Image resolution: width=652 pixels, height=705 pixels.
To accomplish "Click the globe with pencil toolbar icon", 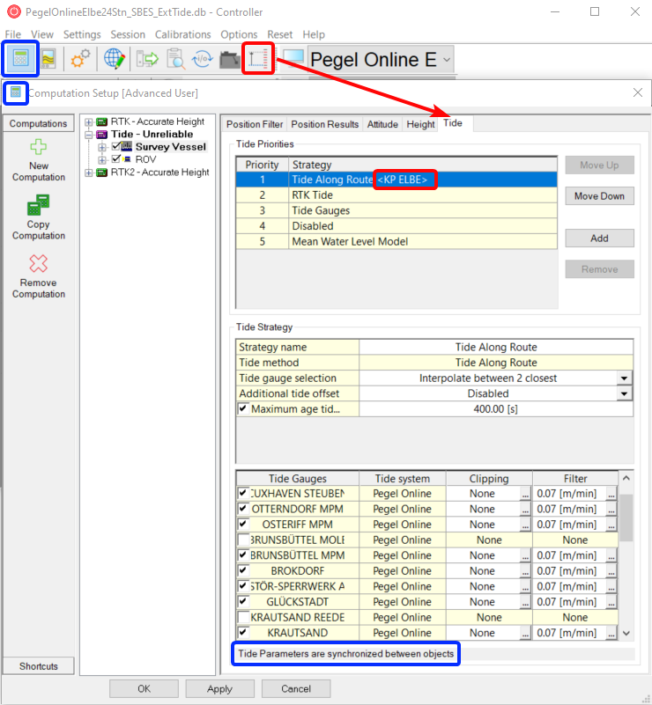I will (115, 59).
